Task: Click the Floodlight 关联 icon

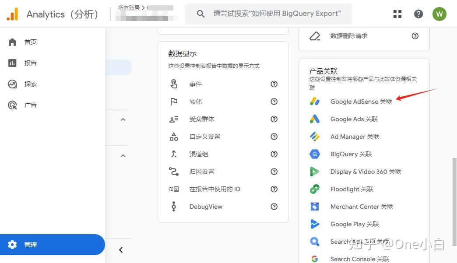Action: point(315,189)
